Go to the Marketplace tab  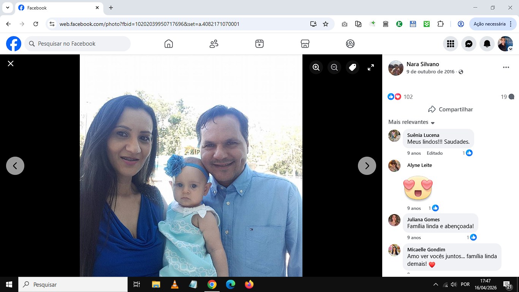(x=305, y=44)
